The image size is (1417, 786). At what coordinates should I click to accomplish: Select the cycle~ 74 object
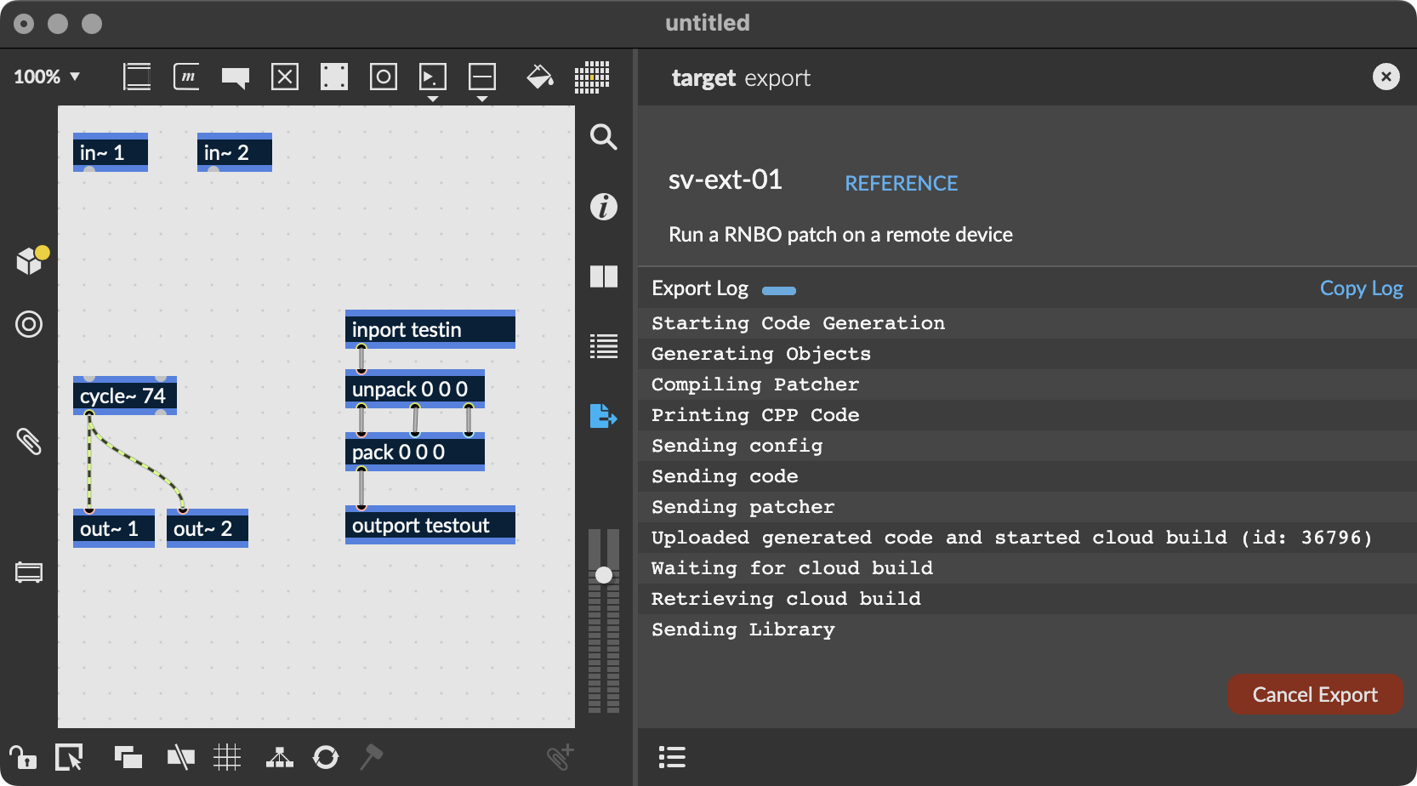click(125, 396)
